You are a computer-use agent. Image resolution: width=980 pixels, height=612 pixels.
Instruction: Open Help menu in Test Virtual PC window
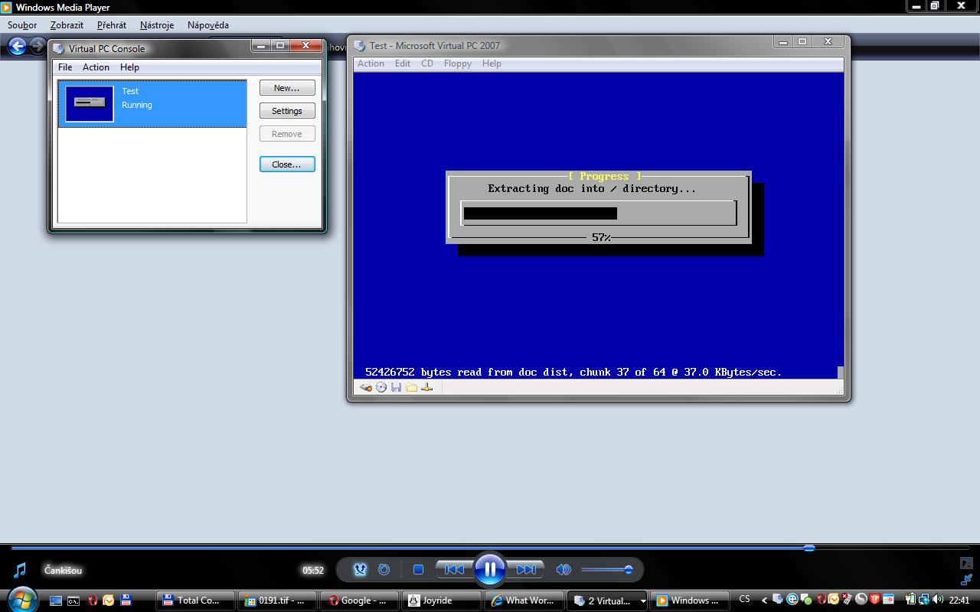coord(492,63)
